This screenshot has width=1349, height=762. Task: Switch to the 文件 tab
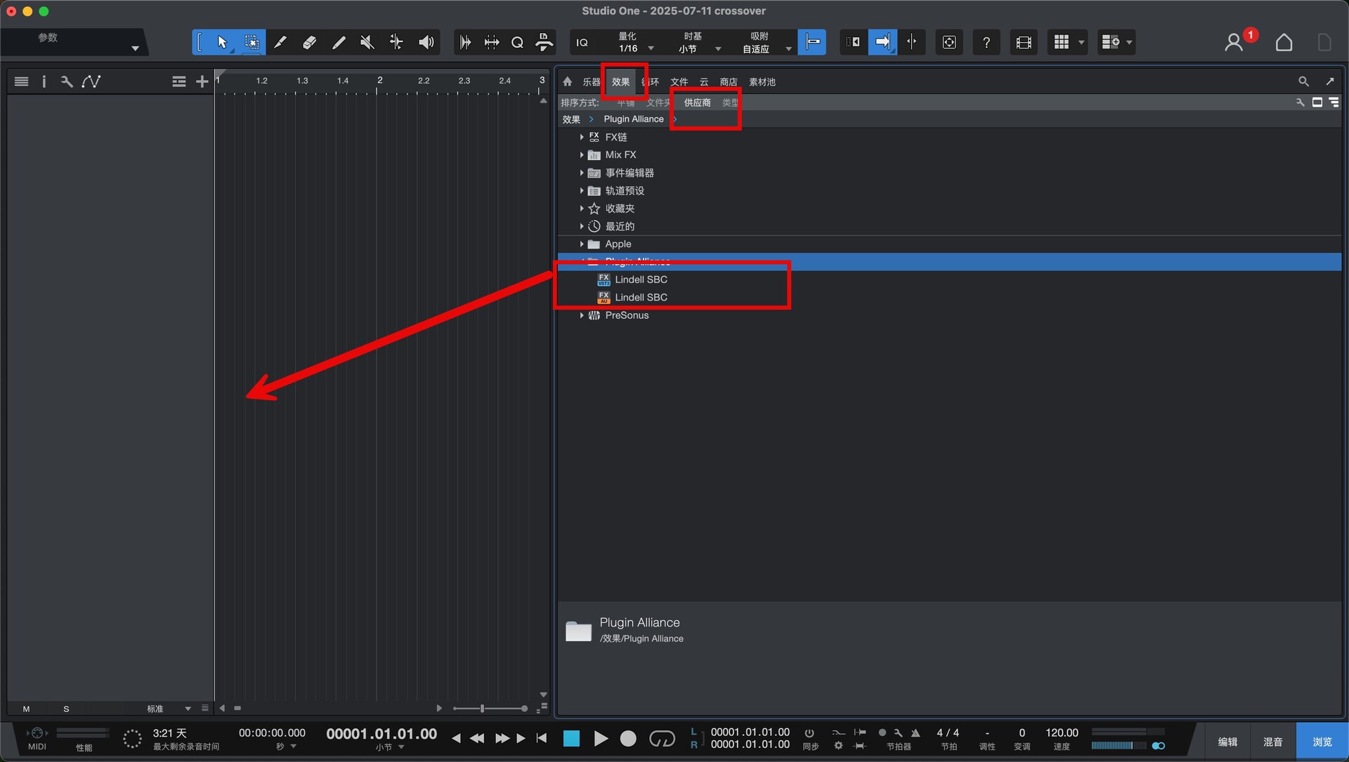[x=679, y=82]
